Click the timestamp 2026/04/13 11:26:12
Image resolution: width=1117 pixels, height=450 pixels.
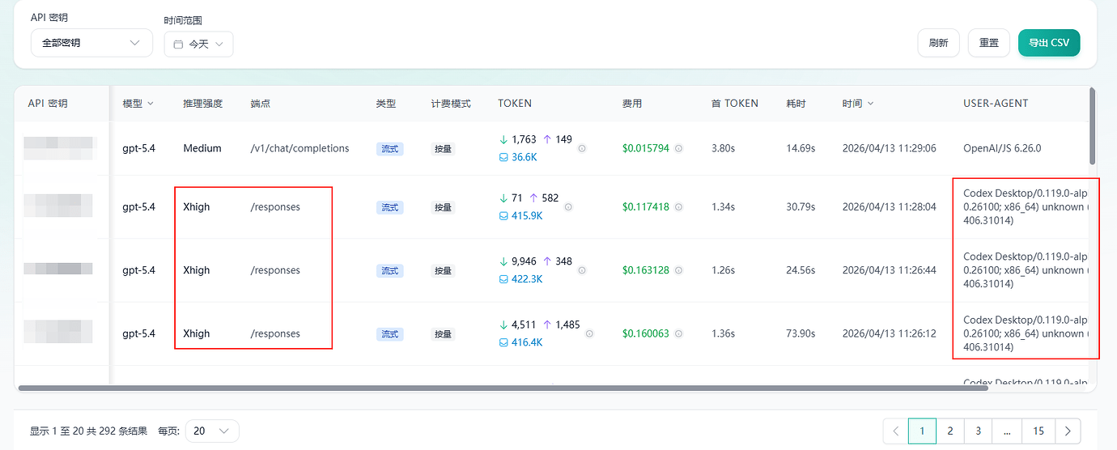tap(889, 333)
